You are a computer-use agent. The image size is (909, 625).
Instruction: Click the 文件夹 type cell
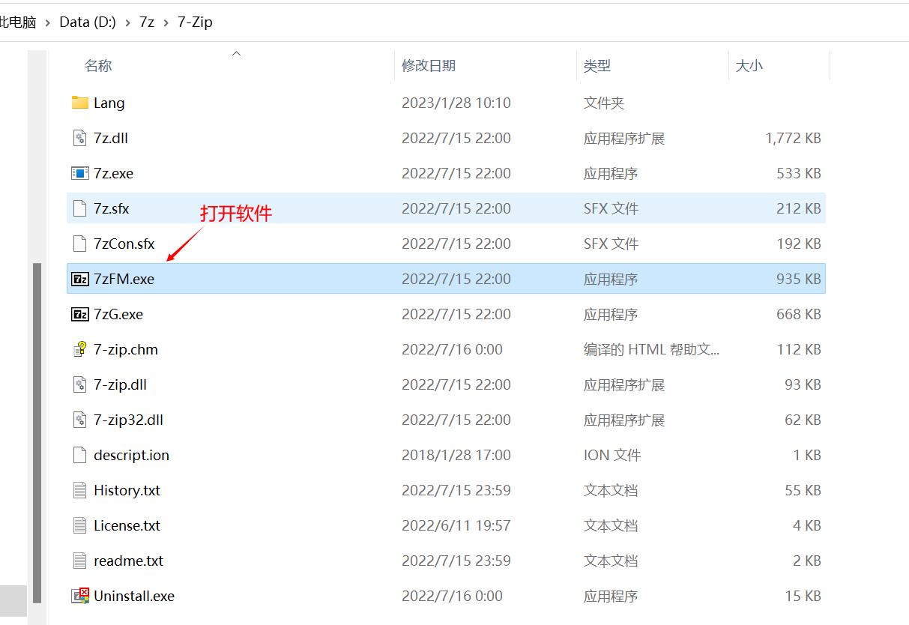click(x=604, y=103)
